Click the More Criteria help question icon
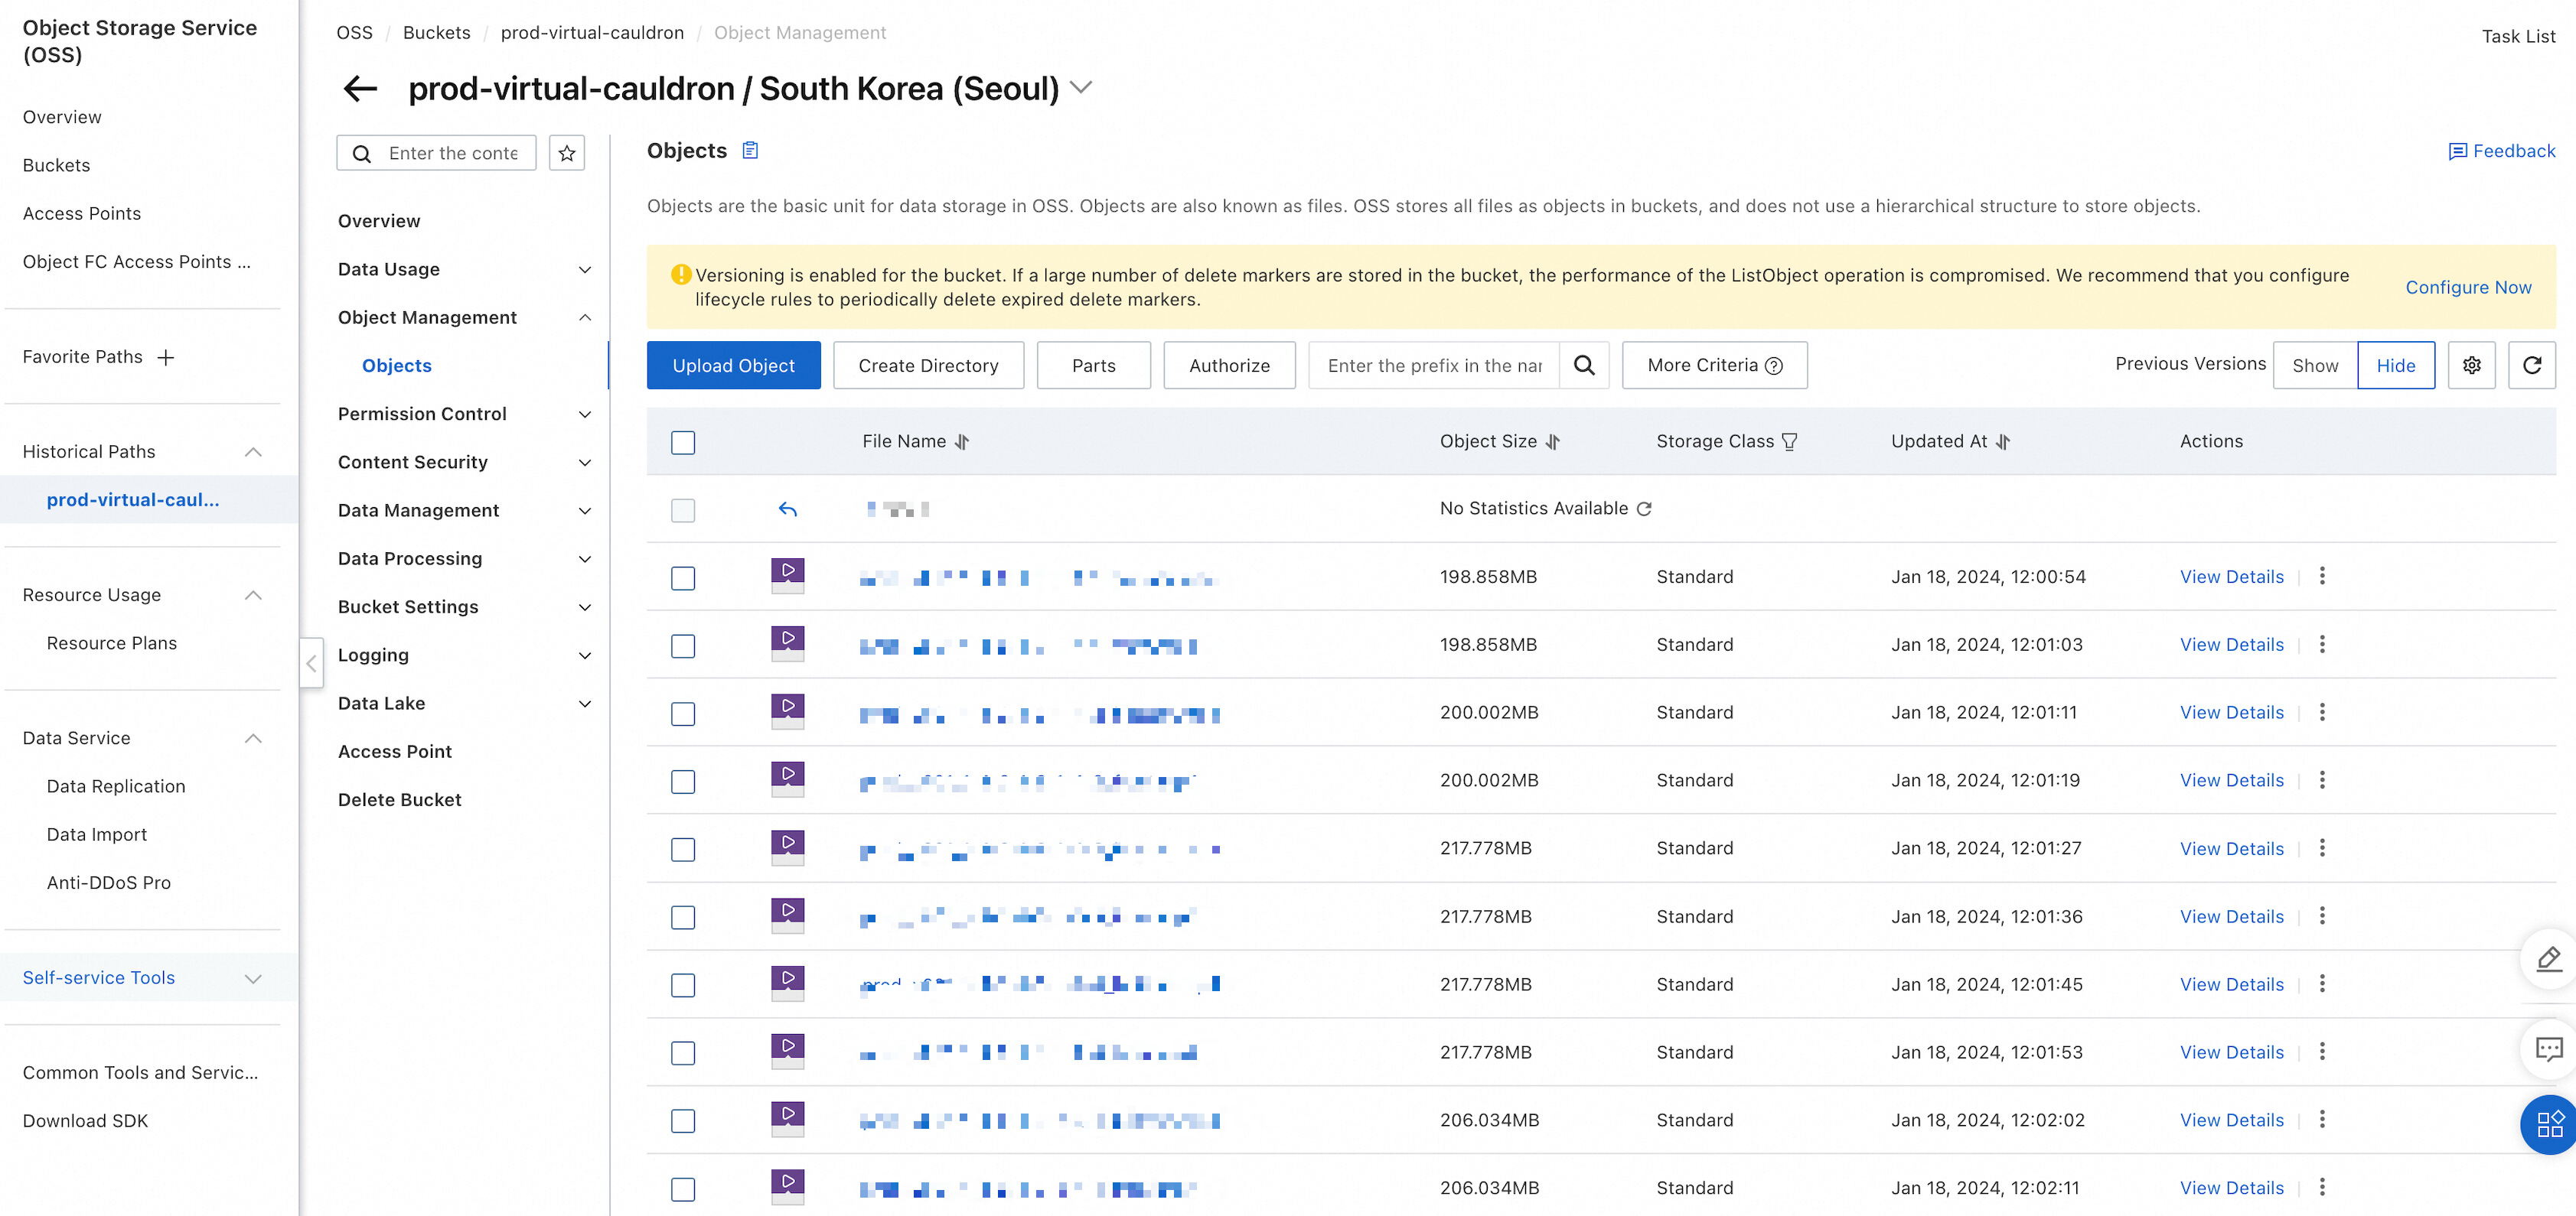The height and width of the screenshot is (1216, 2576). 1774,366
